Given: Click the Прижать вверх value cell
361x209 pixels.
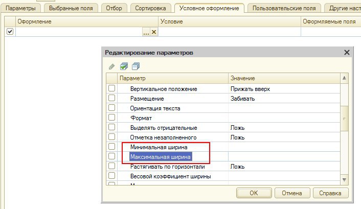Looking at the screenshot, I should click(284, 89).
